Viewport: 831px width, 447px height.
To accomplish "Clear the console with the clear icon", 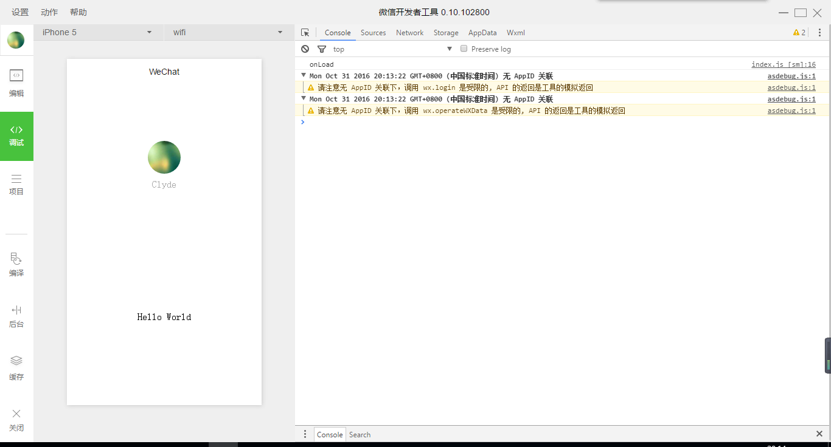I will 305,49.
